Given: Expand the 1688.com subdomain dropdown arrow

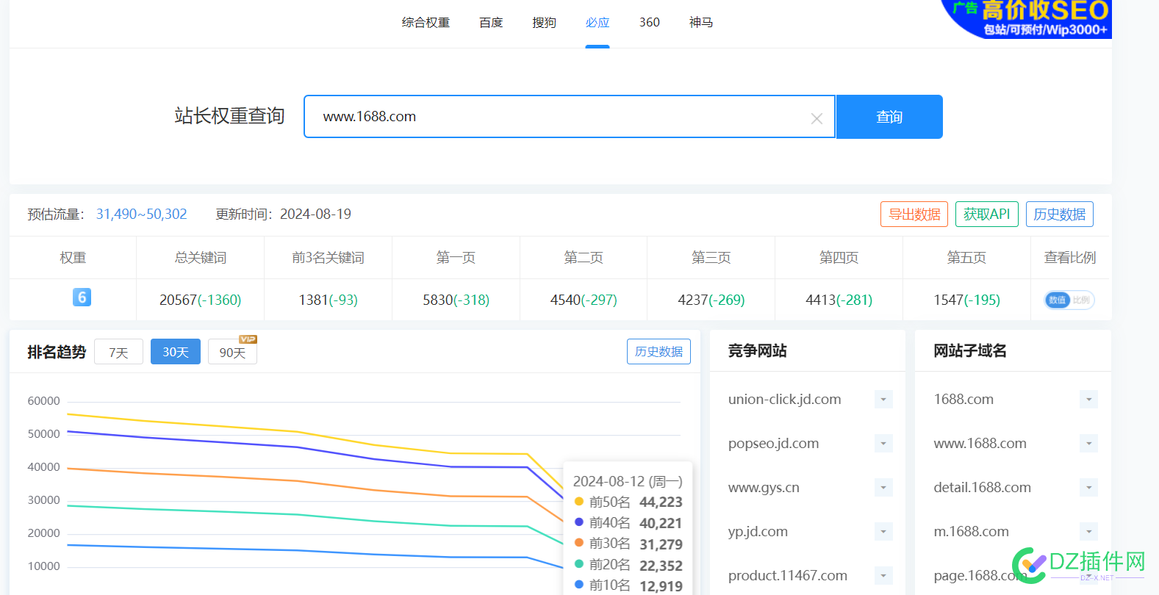Looking at the screenshot, I should [1088, 400].
